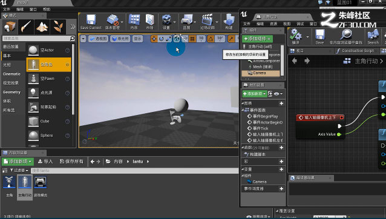Open the 蓝图 toolbar dropdown arrow
This screenshot has height=219, width=386.
click(x=195, y=22)
